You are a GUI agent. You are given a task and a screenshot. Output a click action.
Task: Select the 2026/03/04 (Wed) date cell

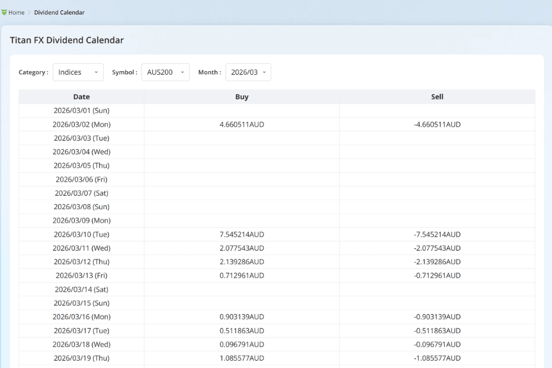(82, 151)
